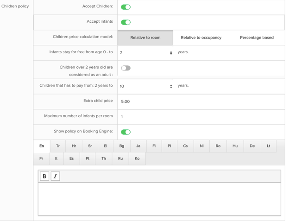Enable children considered as adult switch
The image size is (289, 221).
(126, 68)
